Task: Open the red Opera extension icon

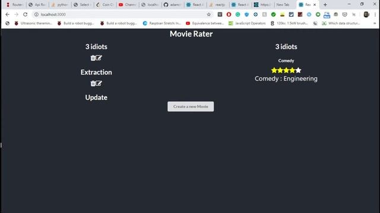Action: tap(229, 14)
